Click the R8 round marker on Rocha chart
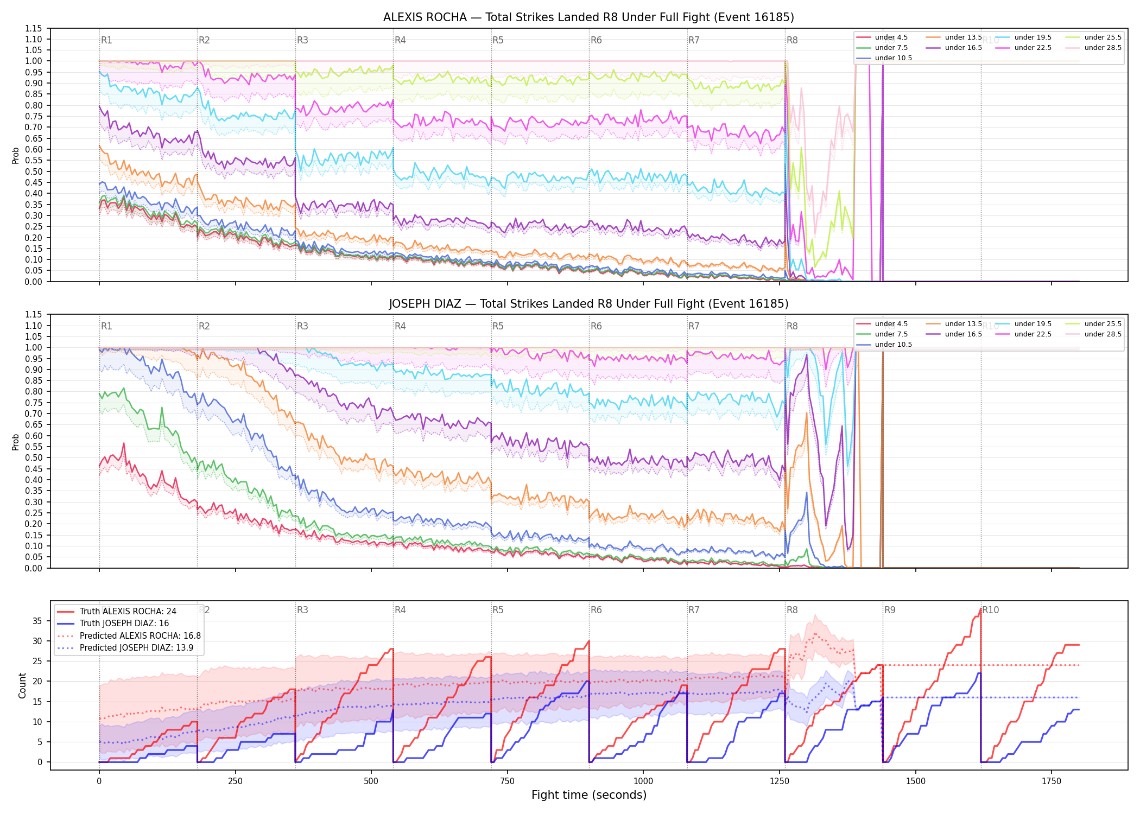1140x814 pixels. coord(792,40)
